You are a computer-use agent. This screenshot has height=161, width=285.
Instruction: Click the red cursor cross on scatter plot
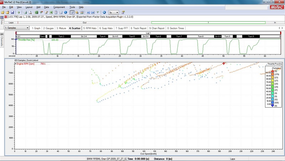coord(224,63)
